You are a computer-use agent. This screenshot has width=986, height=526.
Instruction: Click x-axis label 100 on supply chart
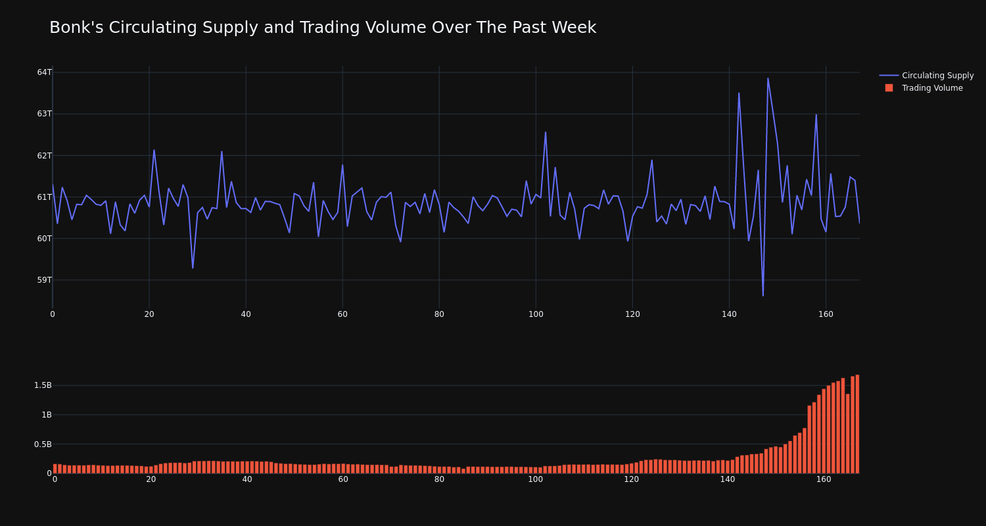click(536, 314)
